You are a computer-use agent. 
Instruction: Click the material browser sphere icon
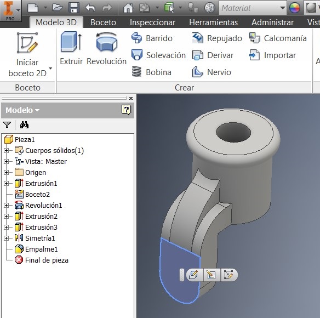[x=210, y=8]
